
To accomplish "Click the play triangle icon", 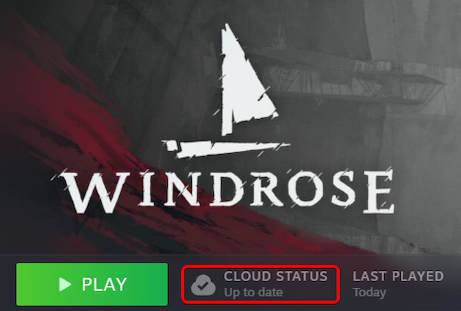I will (65, 284).
